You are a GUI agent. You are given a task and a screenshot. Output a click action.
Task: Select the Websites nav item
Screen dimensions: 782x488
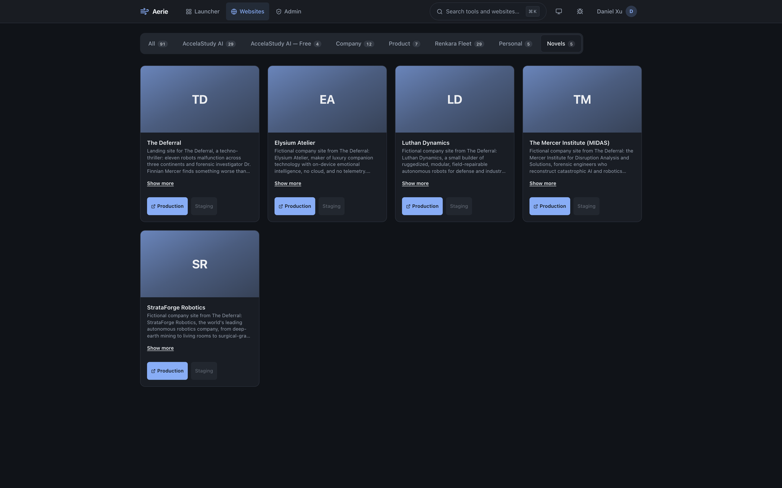[x=248, y=11]
